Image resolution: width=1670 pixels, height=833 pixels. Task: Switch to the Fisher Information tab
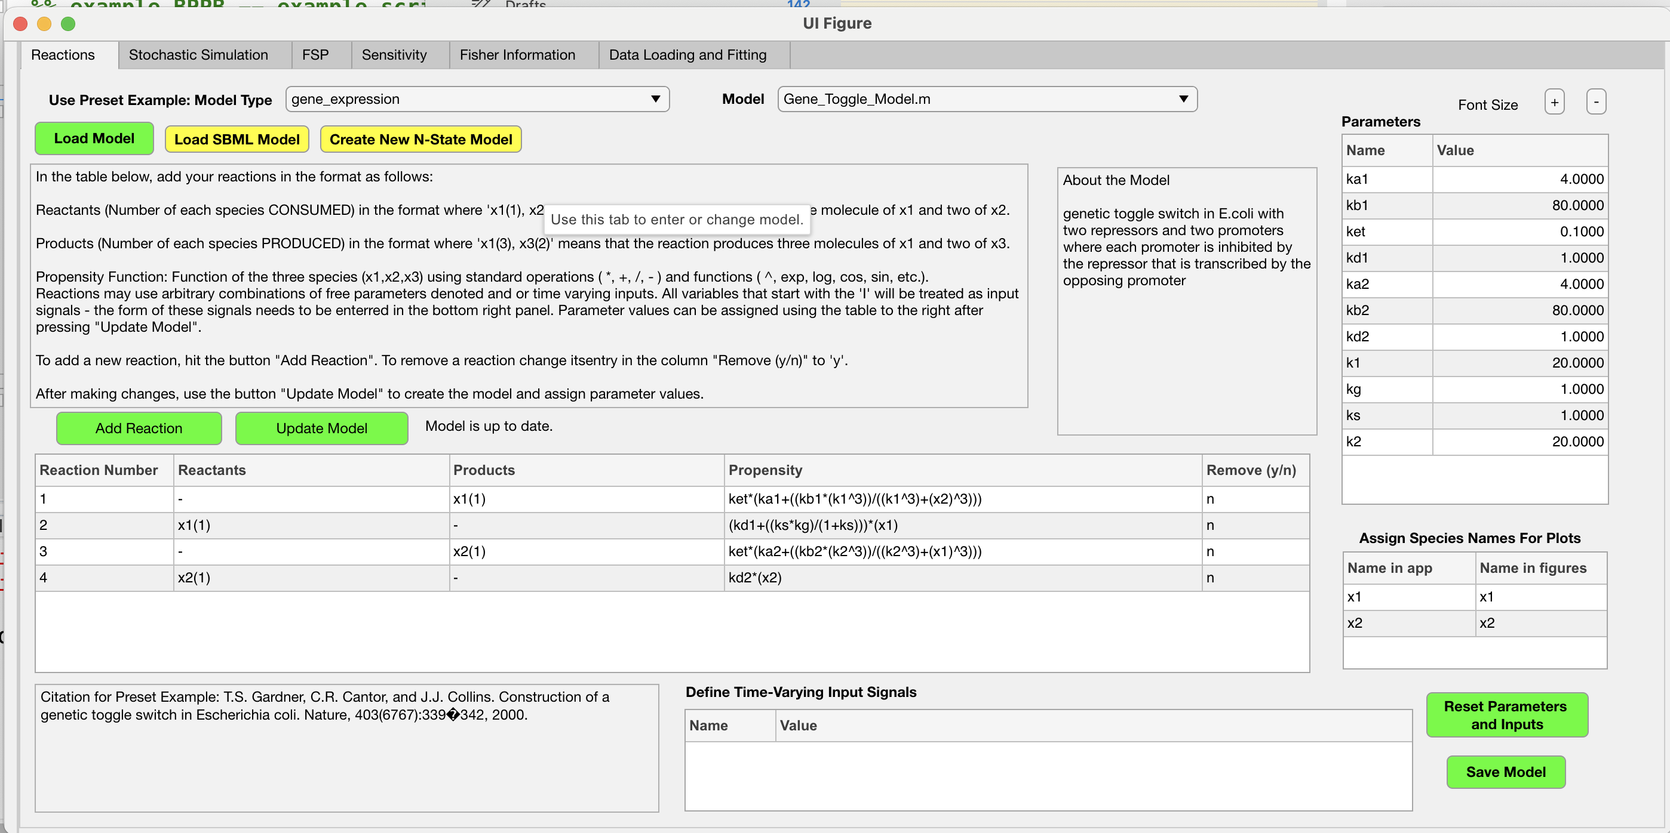(x=517, y=55)
